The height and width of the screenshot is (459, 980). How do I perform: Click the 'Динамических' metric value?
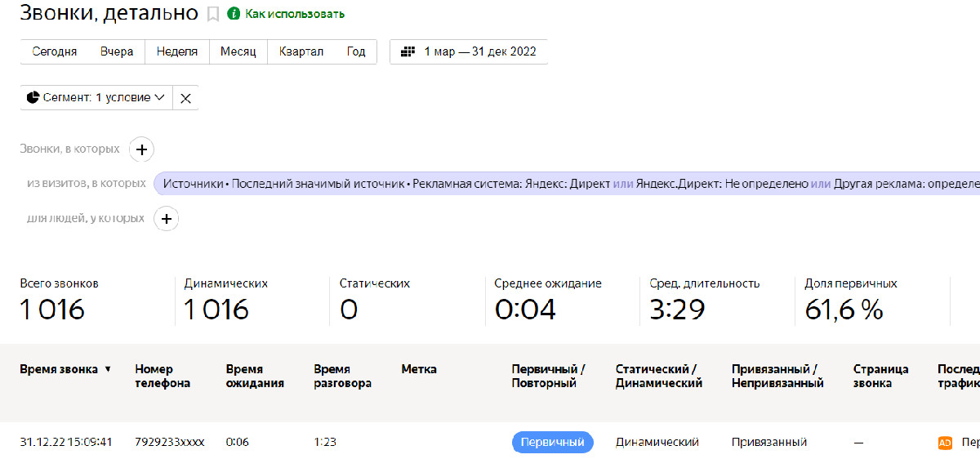pyautogui.click(x=216, y=310)
